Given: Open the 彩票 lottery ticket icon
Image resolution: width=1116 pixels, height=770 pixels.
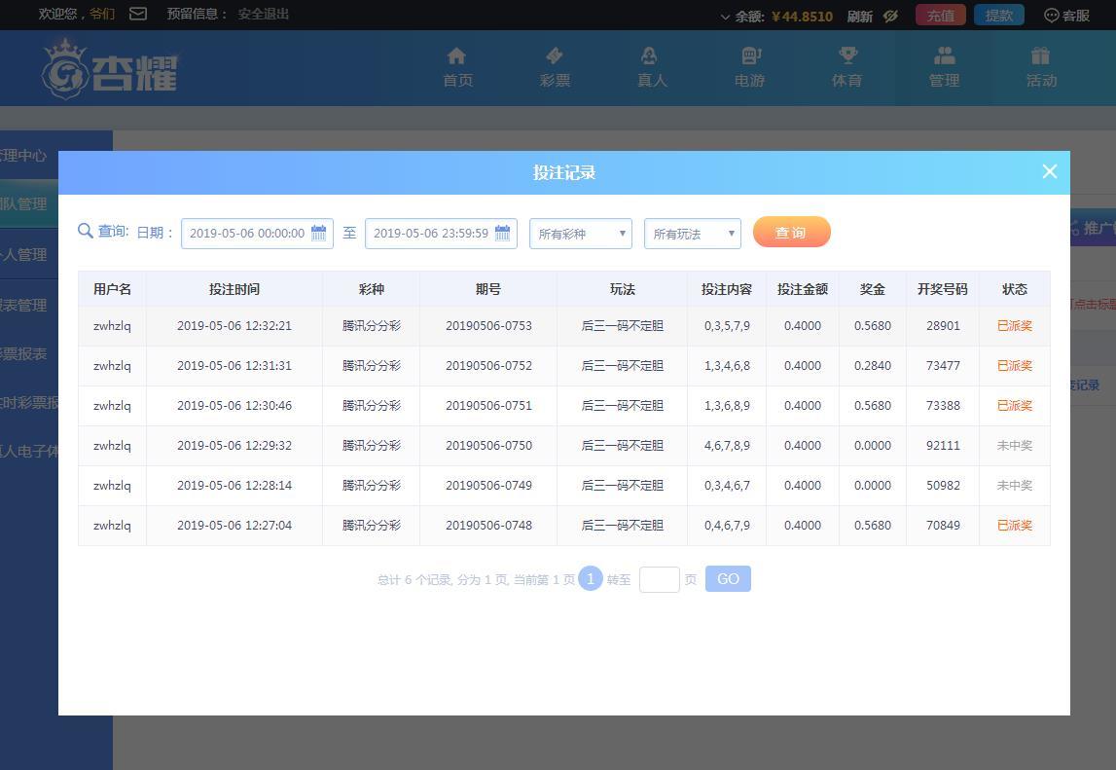Looking at the screenshot, I should [x=555, y=56].
